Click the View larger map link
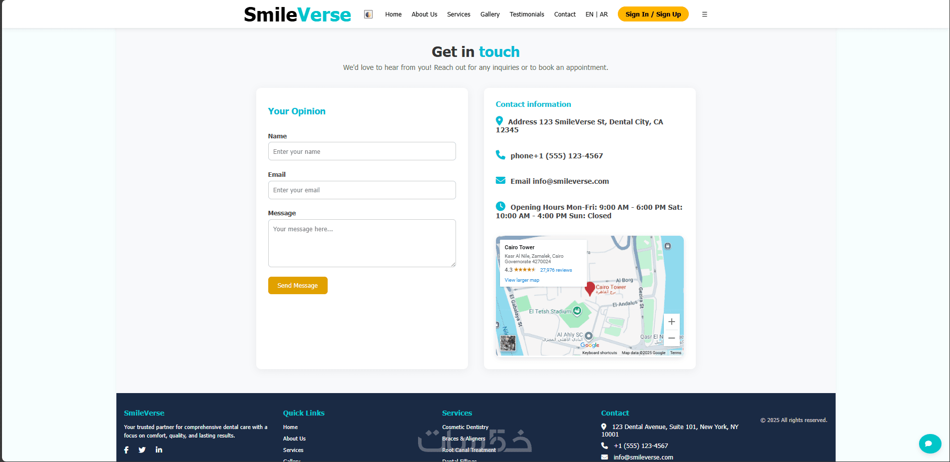950x462 pixels. pos(522,280)
